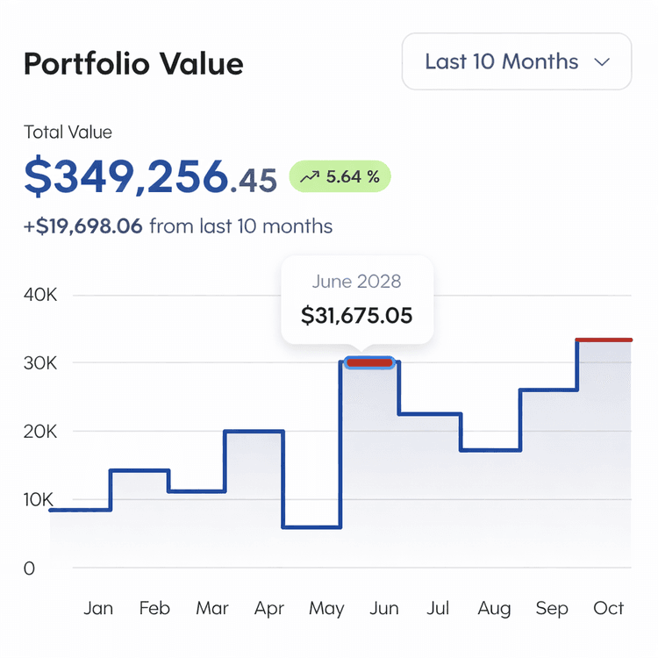
Task: Select the 5.64 % growth badge
Action: 340,177
